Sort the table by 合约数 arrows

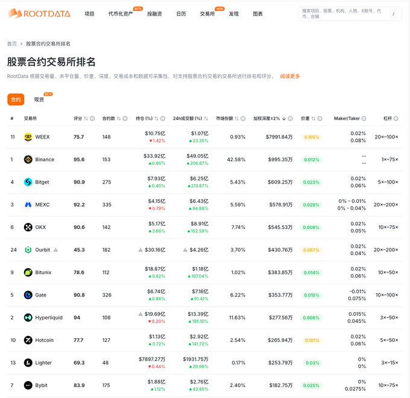coord(118,118)
